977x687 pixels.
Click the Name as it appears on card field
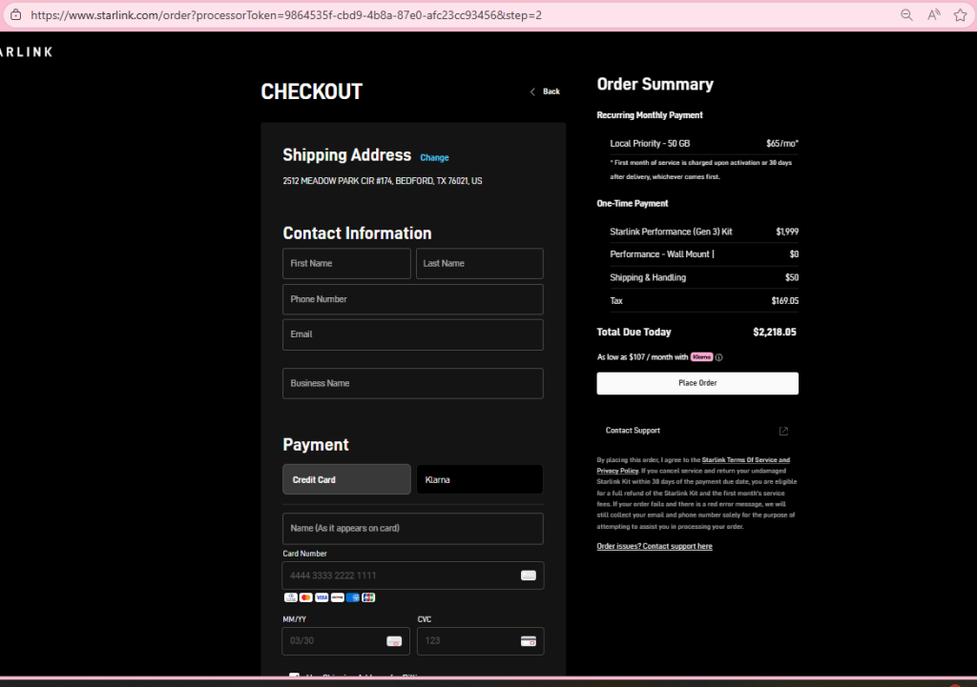[413, 528]
